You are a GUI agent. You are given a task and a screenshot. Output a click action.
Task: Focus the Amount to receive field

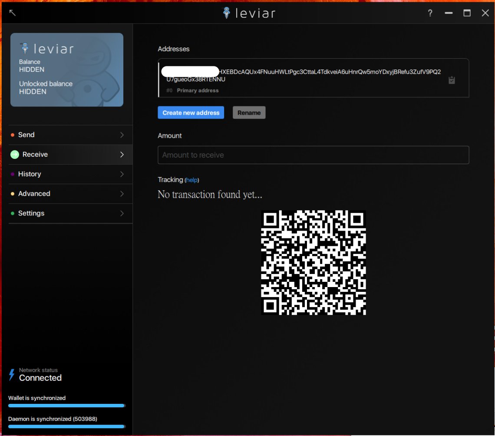pyautogui.click(x=313, y=155)
